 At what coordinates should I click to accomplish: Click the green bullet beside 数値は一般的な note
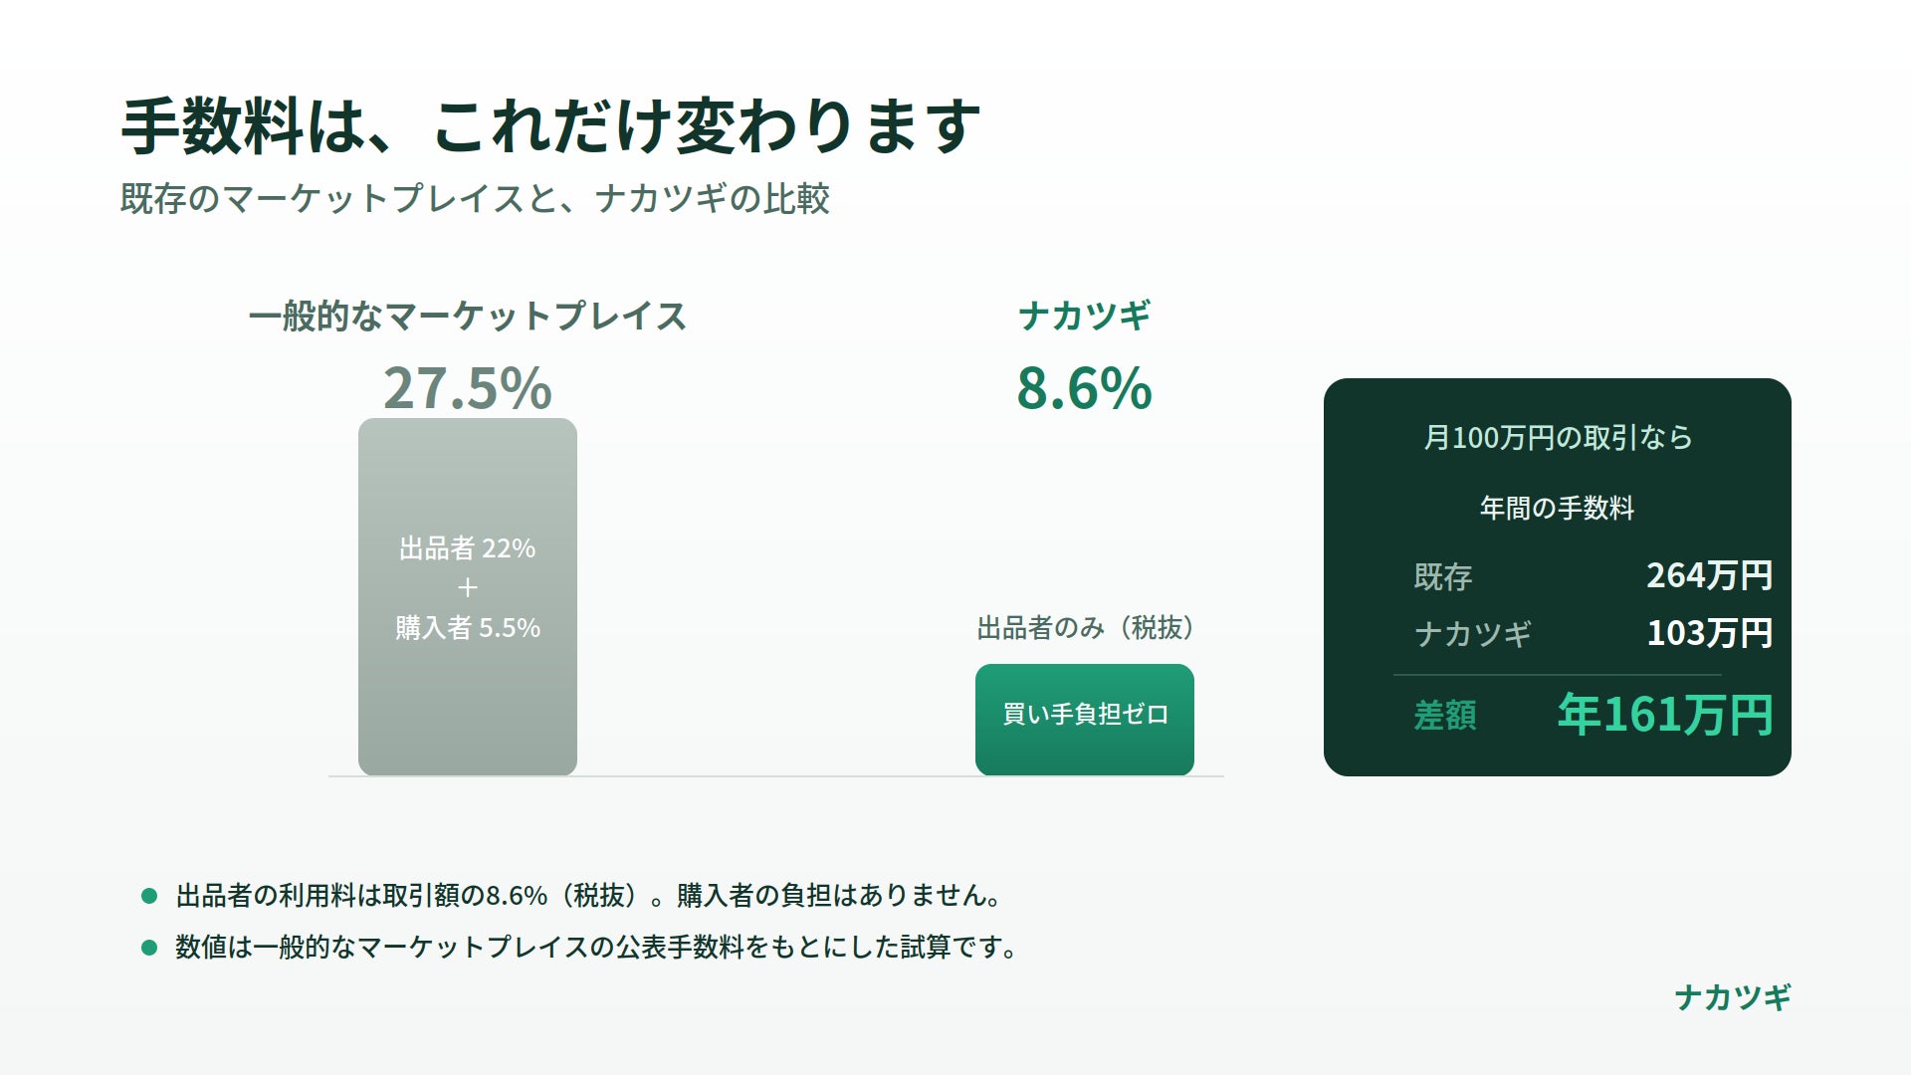[149, 948]
